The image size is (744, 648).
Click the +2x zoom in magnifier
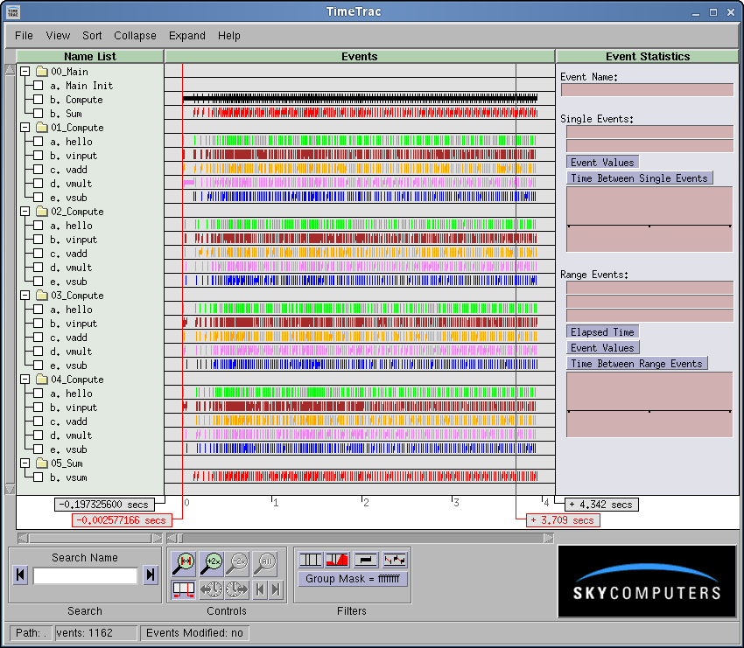pos(212,562)
